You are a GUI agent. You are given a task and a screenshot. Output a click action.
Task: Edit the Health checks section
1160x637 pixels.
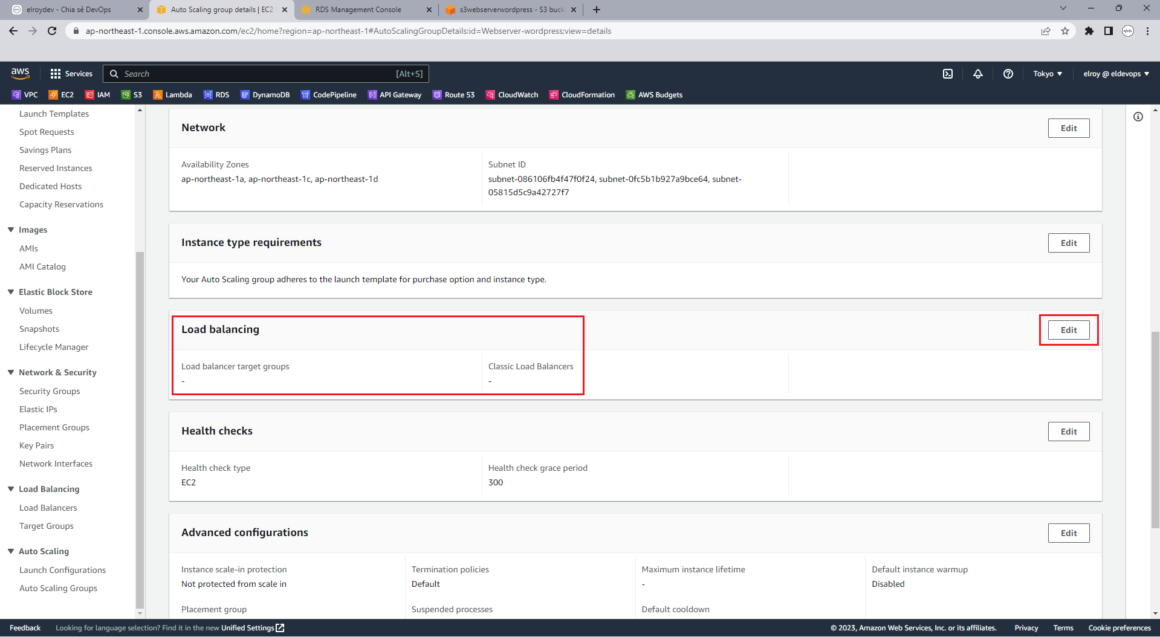pyautogui.click(x=1068, y=432)
